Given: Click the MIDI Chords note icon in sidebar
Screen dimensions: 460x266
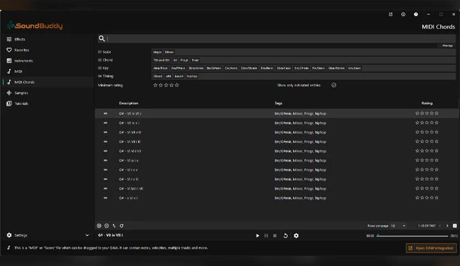Looking at the screenshot, I should [x=9, y=82].
